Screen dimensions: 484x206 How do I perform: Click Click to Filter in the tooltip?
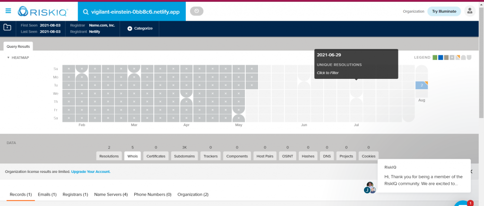point(328,73)
